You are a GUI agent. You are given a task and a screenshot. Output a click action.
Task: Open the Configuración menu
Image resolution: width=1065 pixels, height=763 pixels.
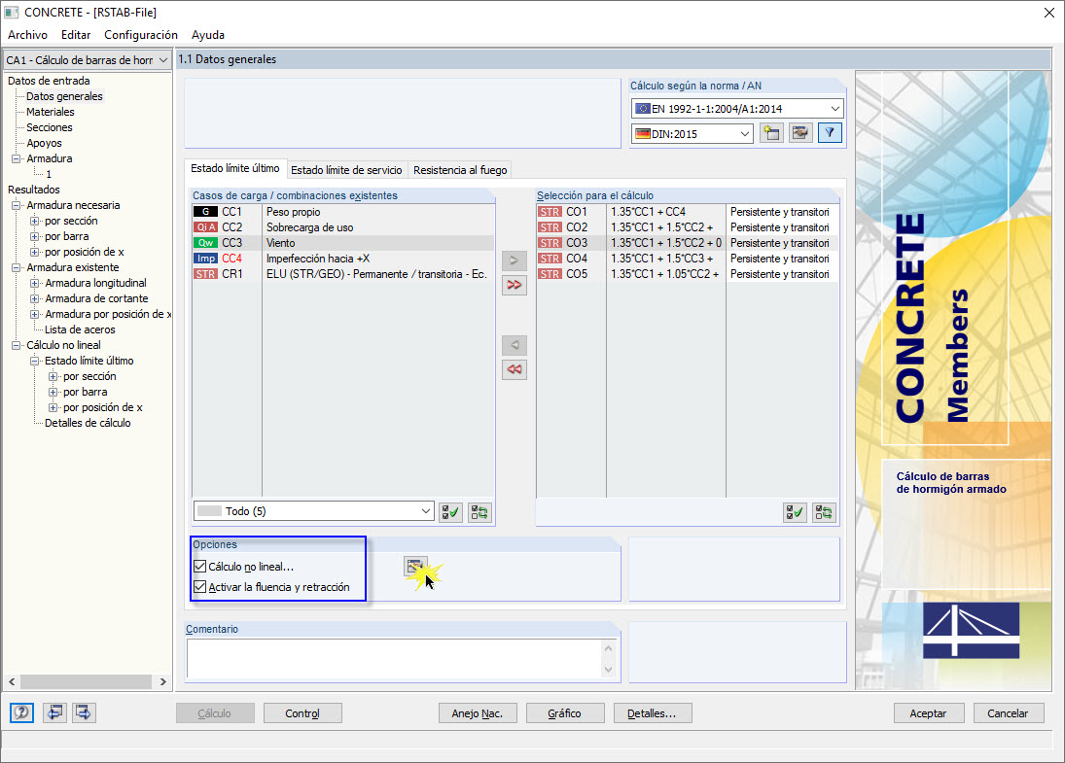click(141, 35)
